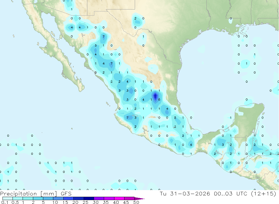Click the 'GFS' model label
The width and height of the screenshot is (279, 204).
pyautogui.click(x=66, y=193)
